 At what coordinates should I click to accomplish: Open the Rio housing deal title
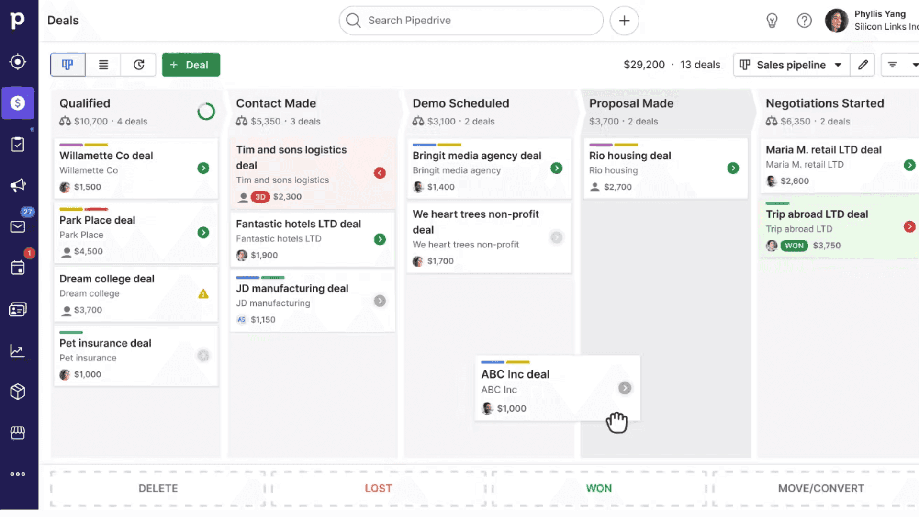click(x=630, y=156)
